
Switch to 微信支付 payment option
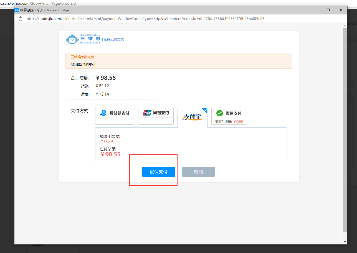tap(229, 113)
